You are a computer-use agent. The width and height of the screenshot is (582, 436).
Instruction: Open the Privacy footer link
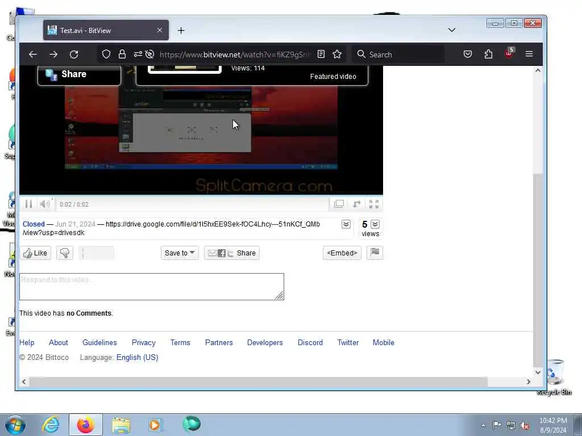144,342
